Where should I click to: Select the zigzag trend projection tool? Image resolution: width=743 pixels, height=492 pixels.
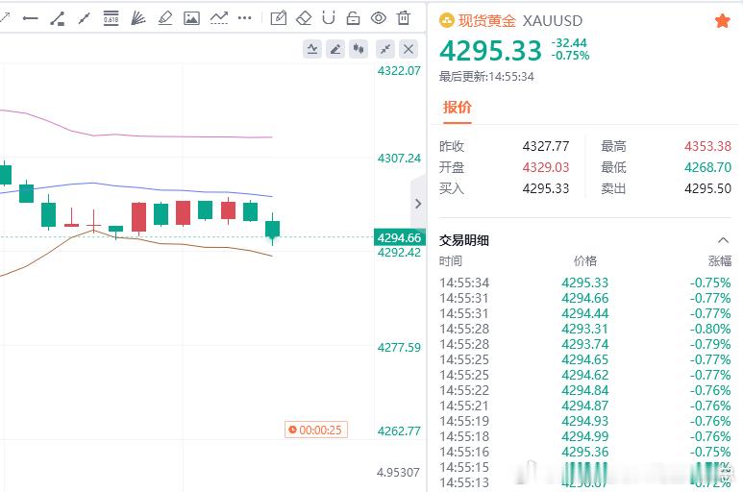point(219,18)
